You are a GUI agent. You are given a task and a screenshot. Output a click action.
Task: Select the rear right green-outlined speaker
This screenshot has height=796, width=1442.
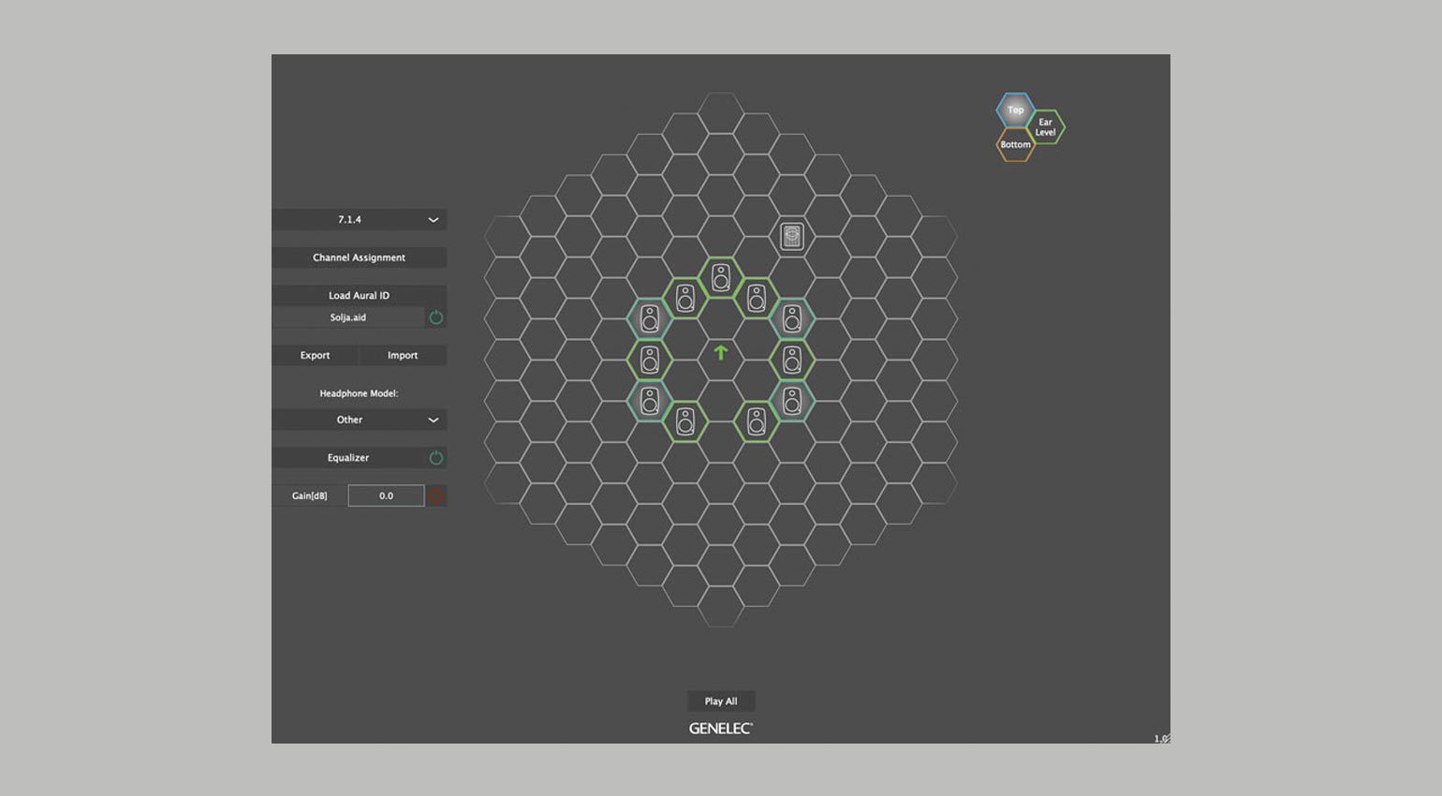pos(757,421)
